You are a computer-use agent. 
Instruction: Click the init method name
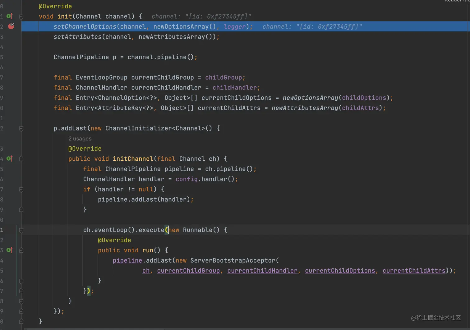(x=65, y=16)
